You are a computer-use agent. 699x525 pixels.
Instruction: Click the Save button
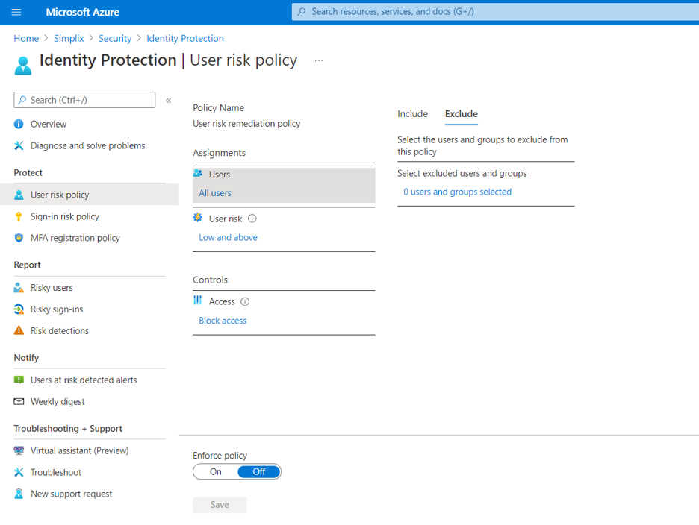[x=220, y=505]
